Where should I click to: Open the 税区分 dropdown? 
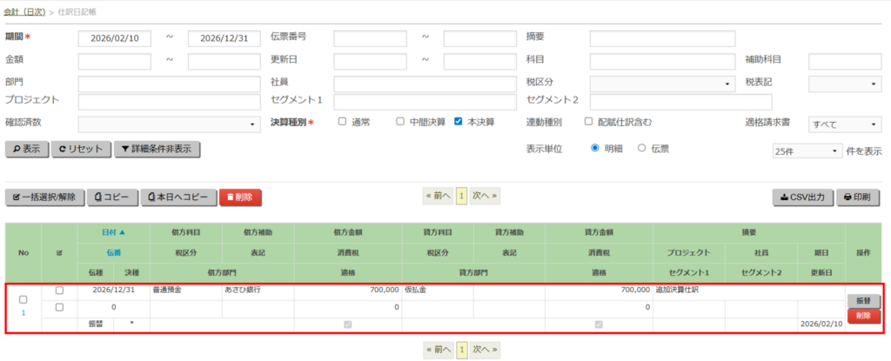(663, 84)
